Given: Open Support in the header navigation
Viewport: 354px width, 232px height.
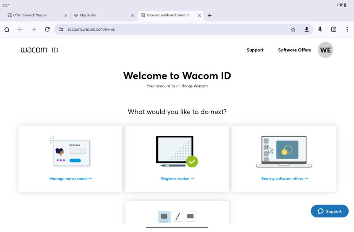Looking at the screenshot, I should 255,50.
